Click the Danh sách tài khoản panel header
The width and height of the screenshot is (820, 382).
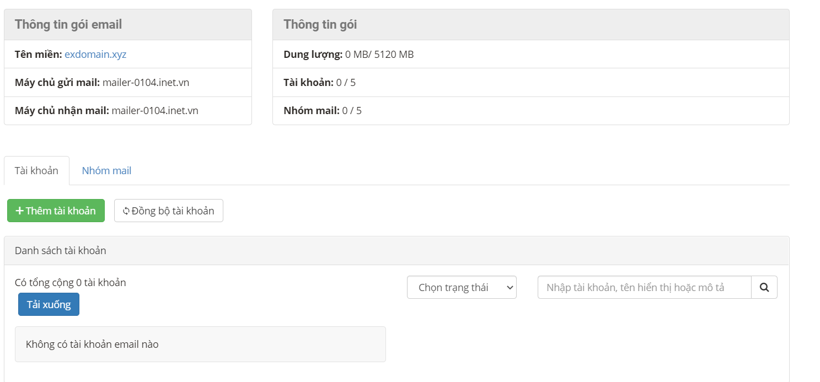(x=396, y=251)
